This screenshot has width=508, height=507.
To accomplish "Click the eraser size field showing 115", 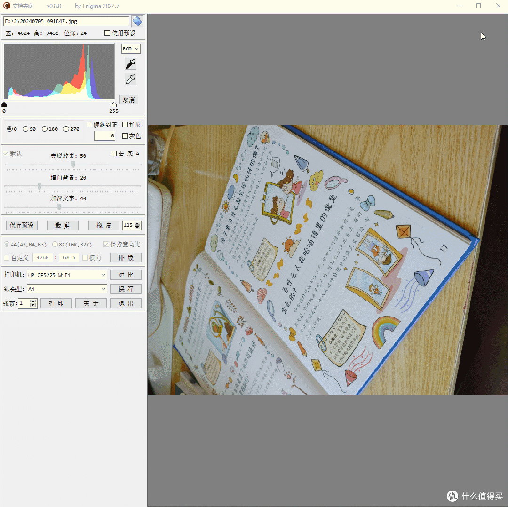I will point(128,225).
